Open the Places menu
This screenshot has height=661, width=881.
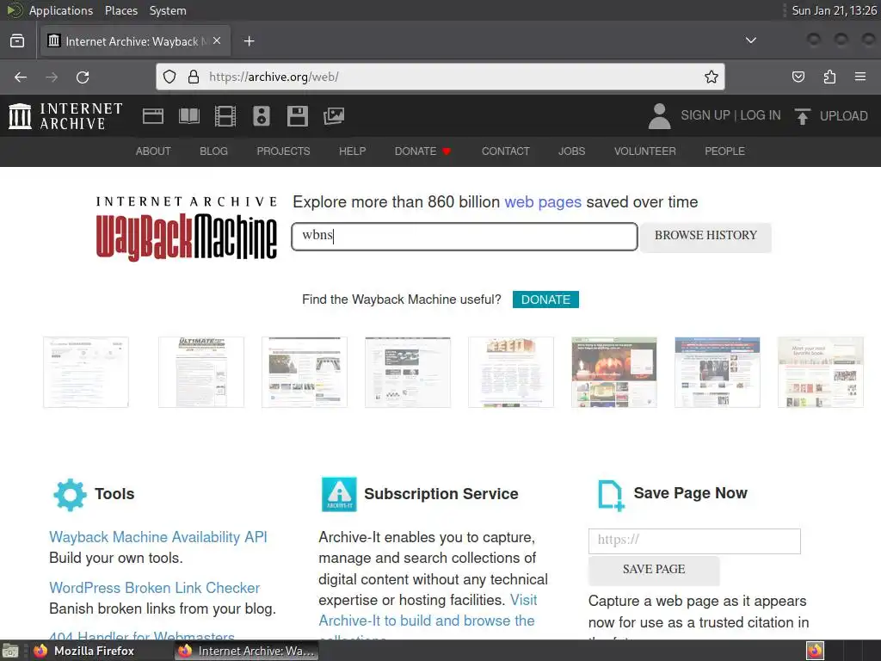[120, 10]
